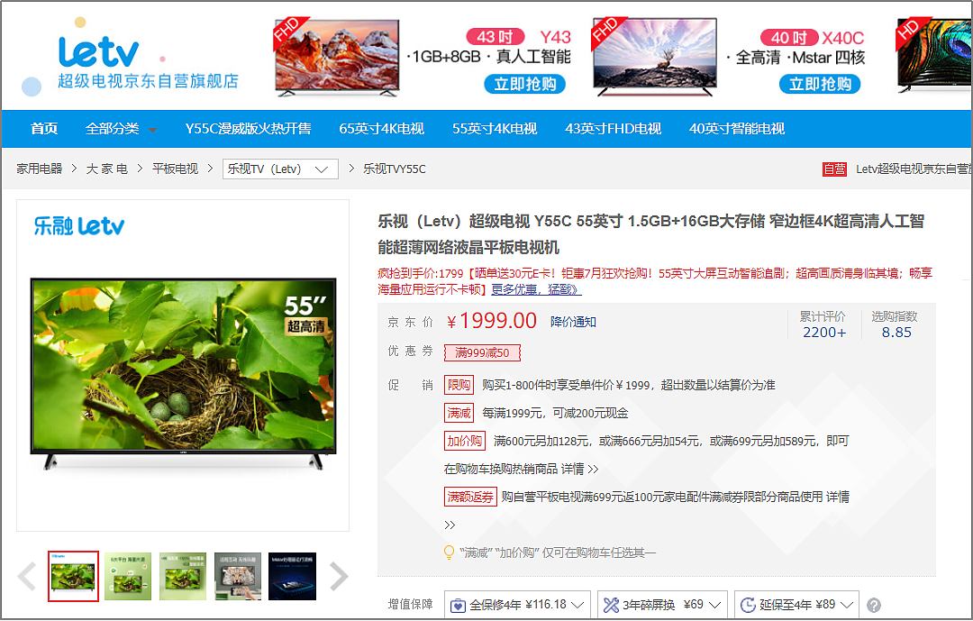Viewport: 973px width, 621px height.
Task: Click the 限购 promotion tag
Action: 459,385
